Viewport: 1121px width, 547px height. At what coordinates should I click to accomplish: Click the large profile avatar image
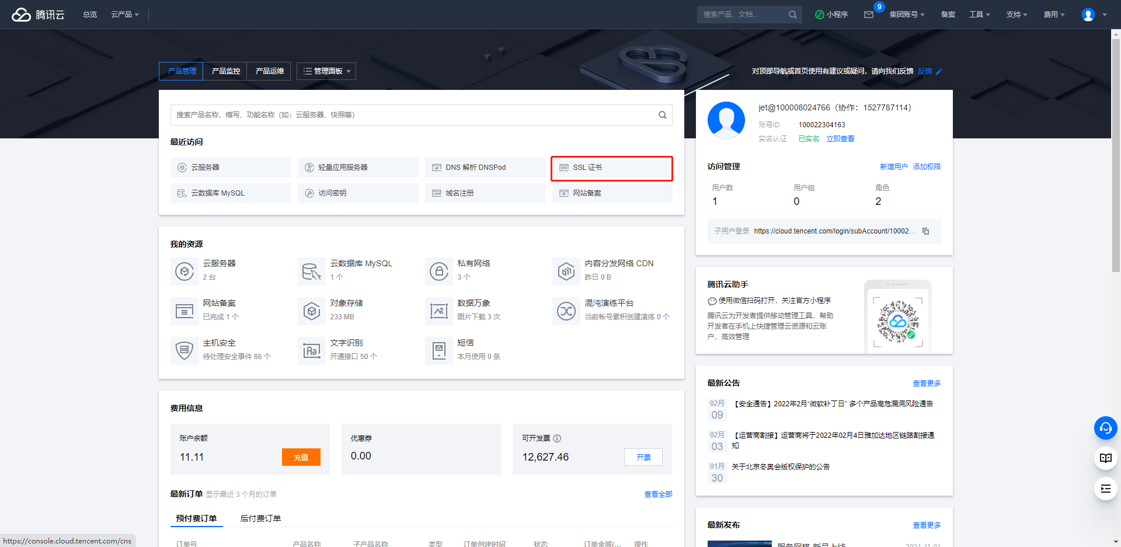[x=726, y=120]
